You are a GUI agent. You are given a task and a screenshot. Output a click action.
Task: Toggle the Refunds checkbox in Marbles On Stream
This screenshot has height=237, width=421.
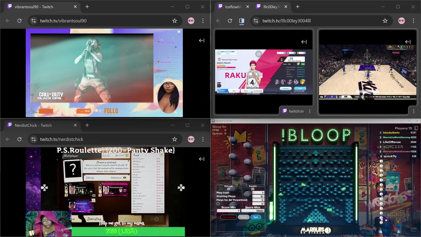click(228, 189)
